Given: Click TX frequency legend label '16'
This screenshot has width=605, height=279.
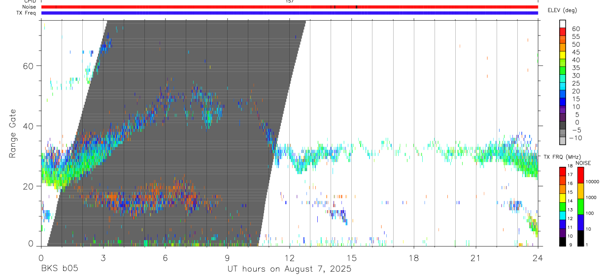Looking at the screenshot, I should pos(570,183).
